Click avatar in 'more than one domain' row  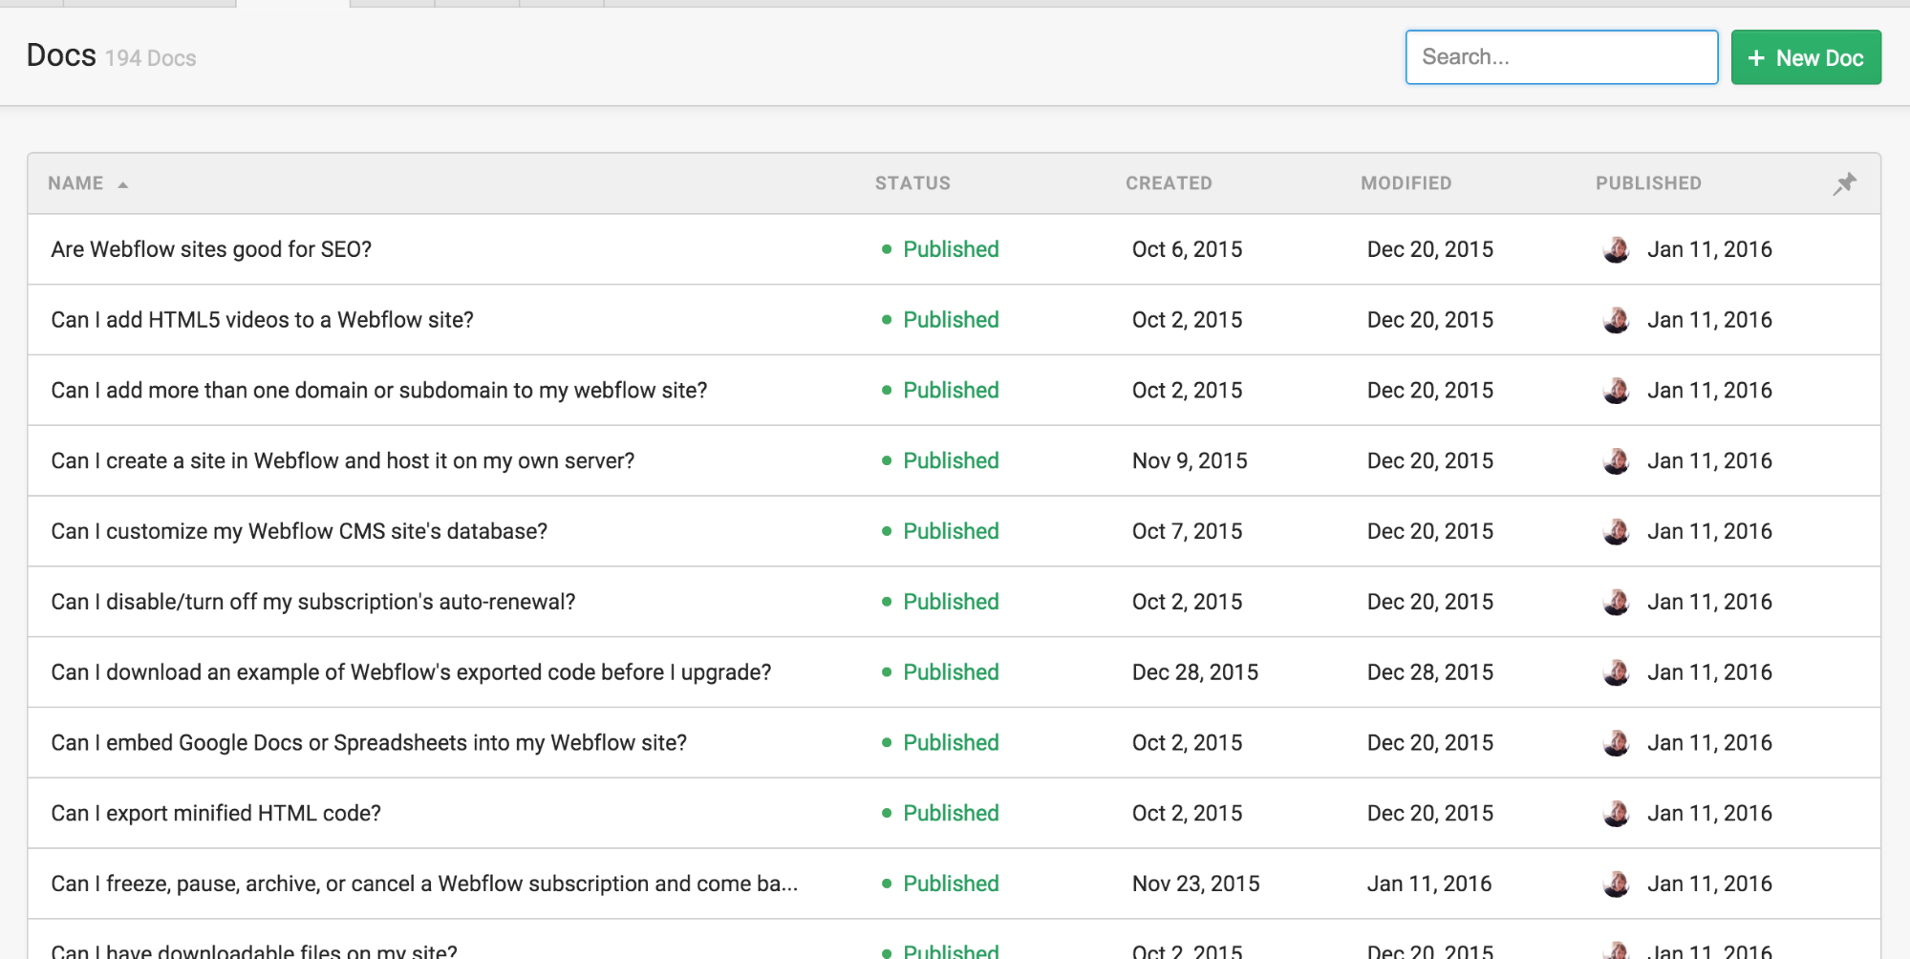coord(1616,391)
